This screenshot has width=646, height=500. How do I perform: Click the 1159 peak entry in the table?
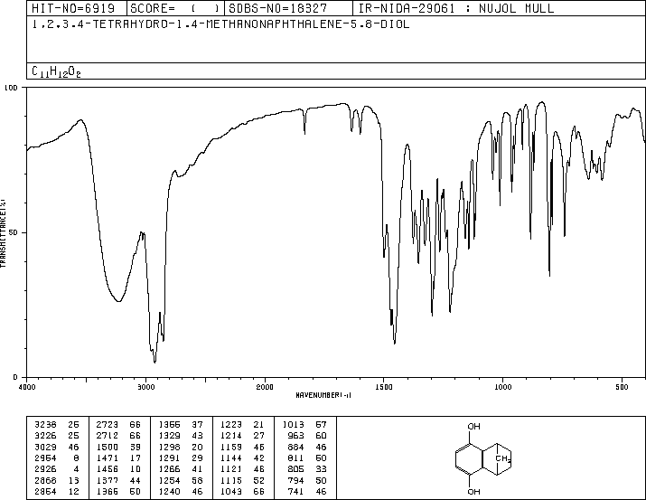242,447
